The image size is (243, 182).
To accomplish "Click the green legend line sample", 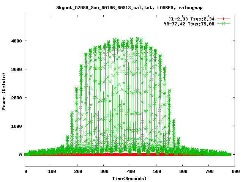I will click(223, 24).
